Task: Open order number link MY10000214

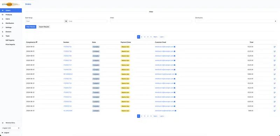Action: [x=68, y=74]
